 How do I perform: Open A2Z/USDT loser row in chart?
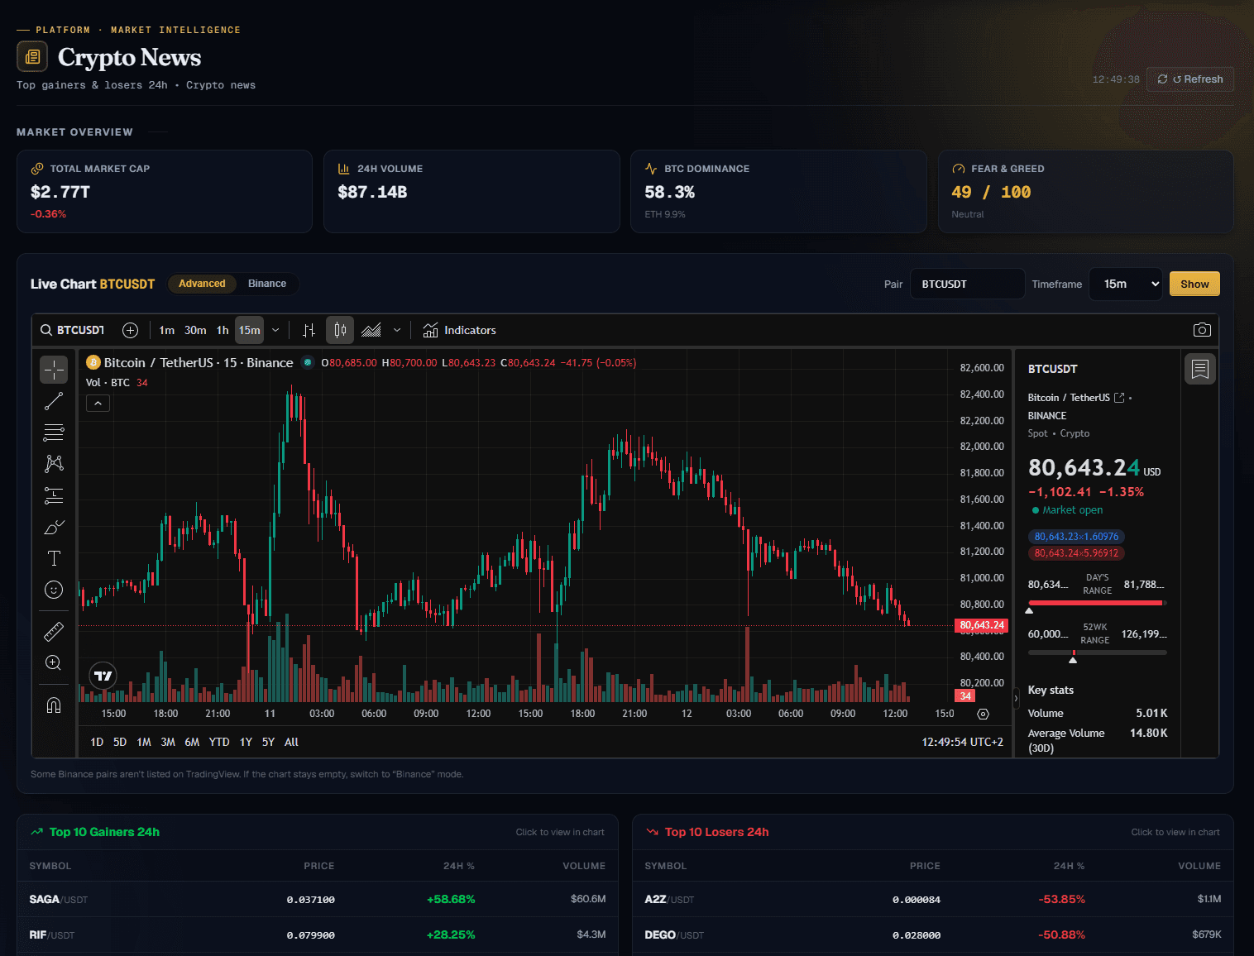[x=933, y=899]
